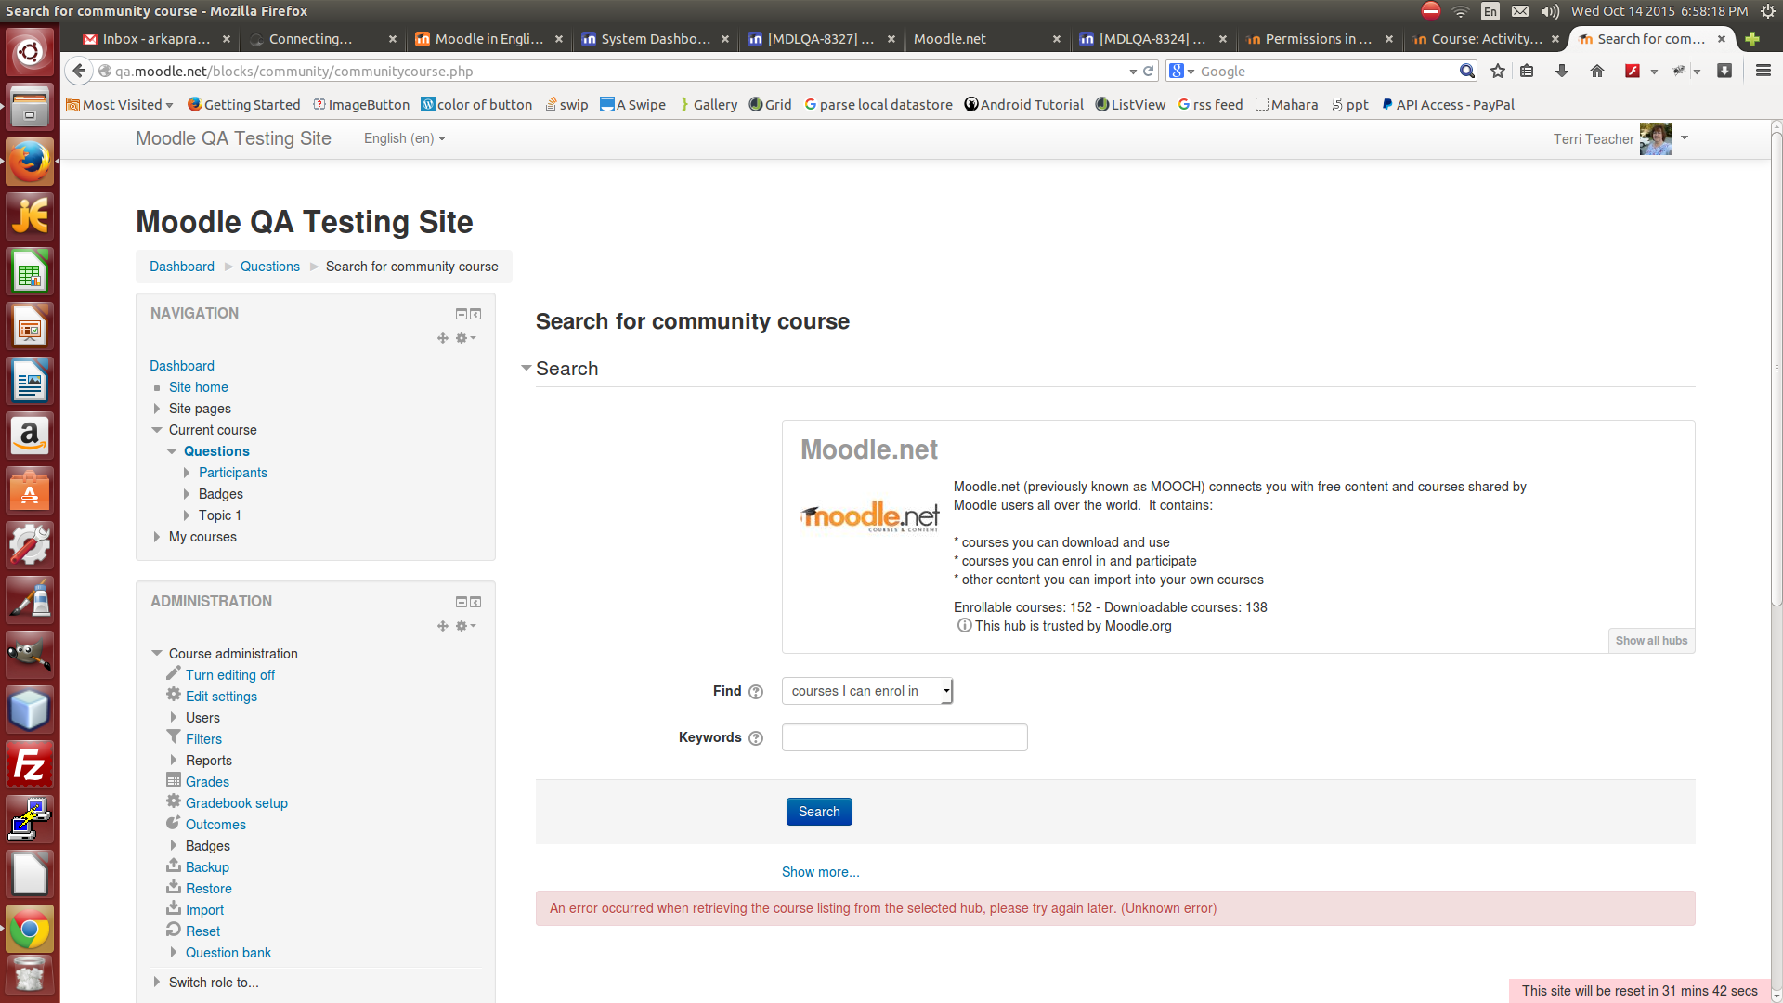Viewport: 1783px width, 1003px height.
Task: Move the Administration block with the cross icon
Action: point(443,626)
